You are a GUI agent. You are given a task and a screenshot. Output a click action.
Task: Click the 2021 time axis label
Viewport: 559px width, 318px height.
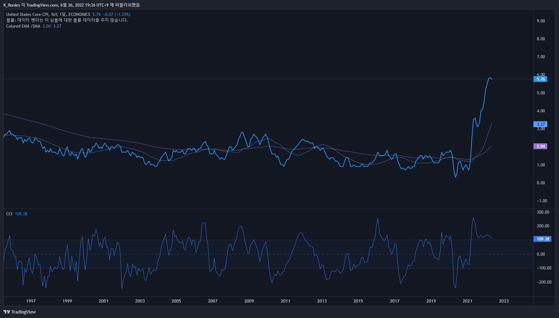click(x=468, y=301)
